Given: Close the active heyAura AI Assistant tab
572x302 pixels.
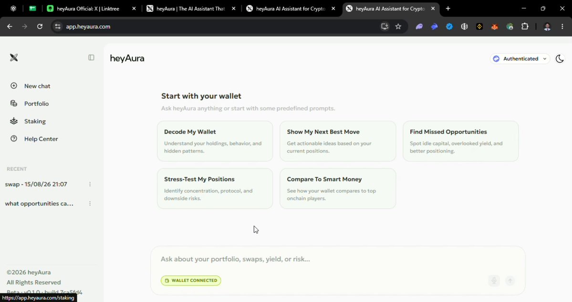Looking at the screenshot, I should pyautogui.click(x=433, y=9).
